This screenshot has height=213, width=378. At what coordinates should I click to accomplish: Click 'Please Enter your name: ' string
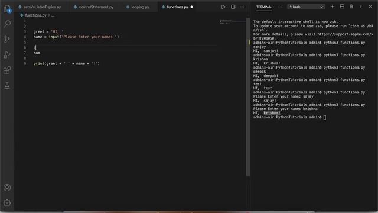pyautogui.click(x=89, y=37)
